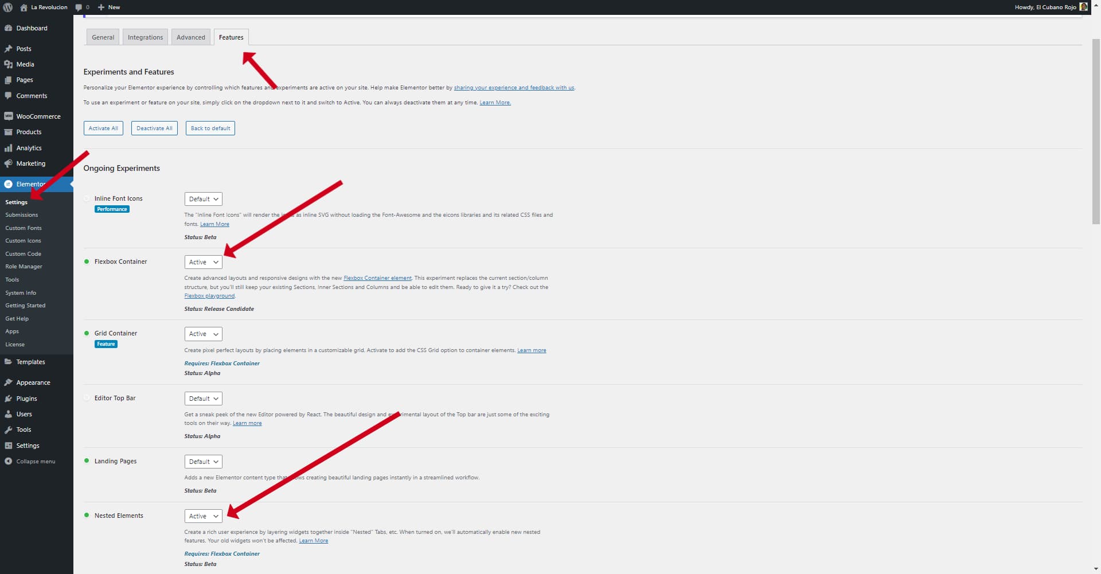The width and height of the screenshot is (1101, 574).
Task: Open Custom Fonts submenu item
Action: click(24, 228)
